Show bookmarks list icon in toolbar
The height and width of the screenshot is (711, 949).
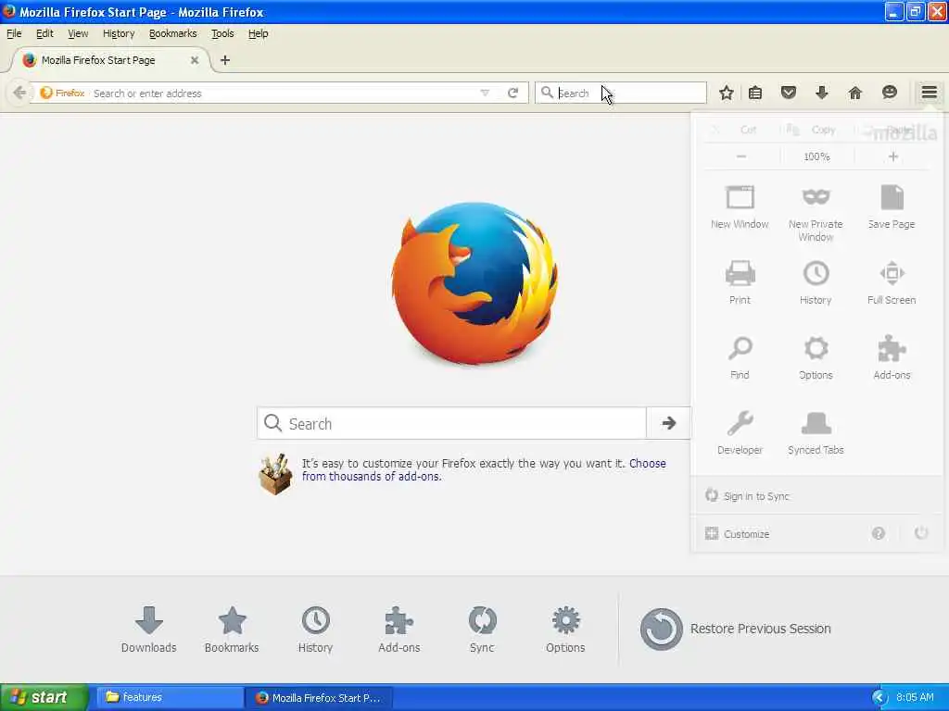(755, 94)
